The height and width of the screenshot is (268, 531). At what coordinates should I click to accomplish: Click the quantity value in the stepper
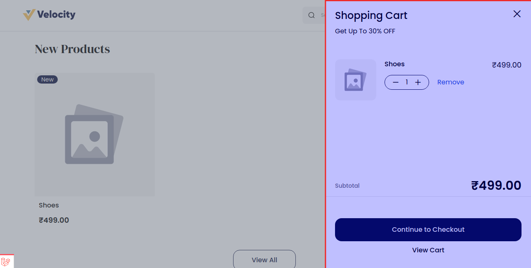(407, 82)
